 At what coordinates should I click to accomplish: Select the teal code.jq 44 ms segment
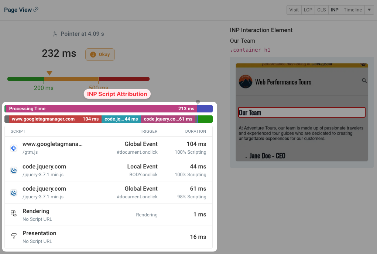click(x=121, y=119)
